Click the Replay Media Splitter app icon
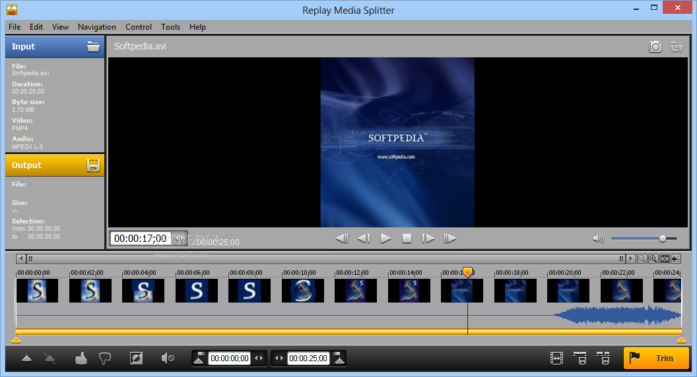Image resolution: width=697 pixels, height=377 pixels. [x=12, y=9]
